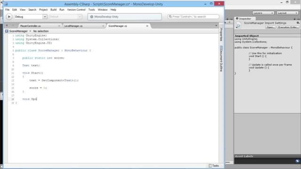The height and width of the screenshot is (169, 301).
Task: Open the Properties side pad
Action: coord(221,33)
